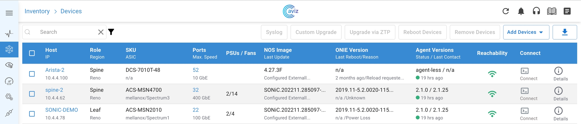Open the hamburger navigation menu
Viewport: 581px width, 124px height.
tap(9, 13)
